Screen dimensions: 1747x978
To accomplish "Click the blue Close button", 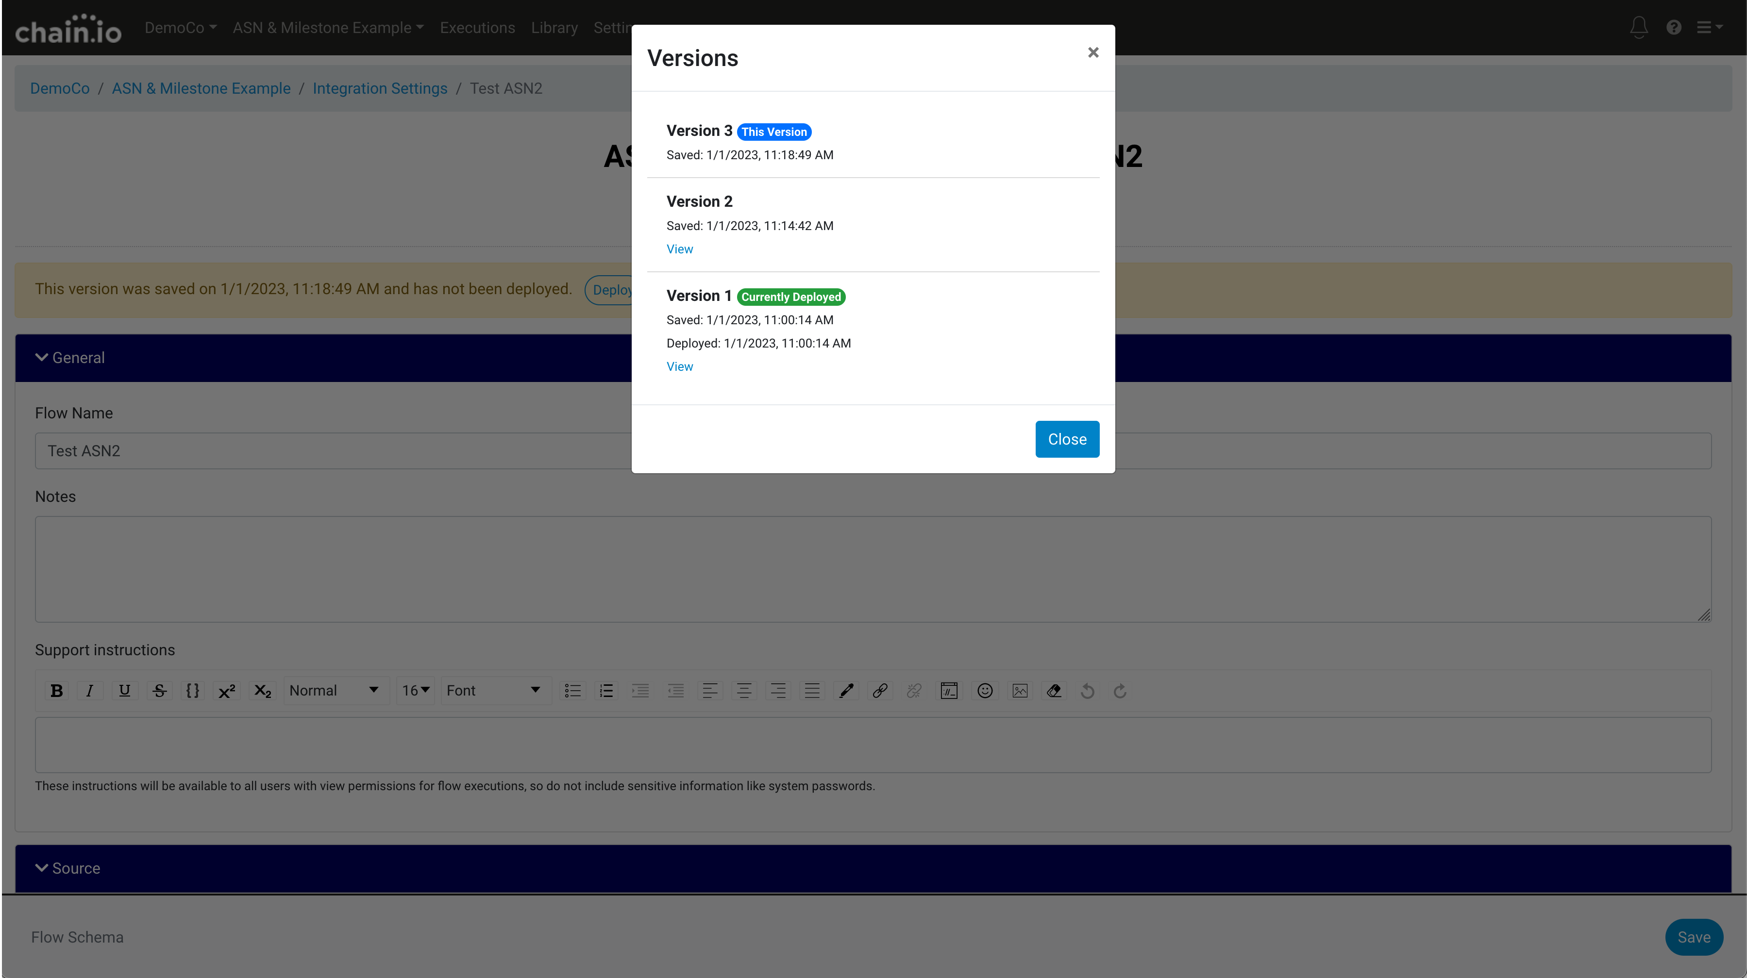I will (x=1066, y=439).
